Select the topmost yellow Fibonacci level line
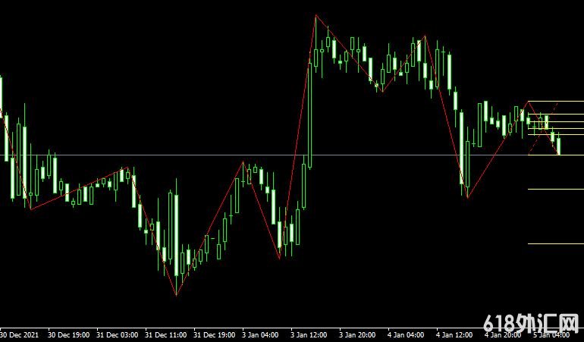Viewport: 584px width, 342px height. 556,102
